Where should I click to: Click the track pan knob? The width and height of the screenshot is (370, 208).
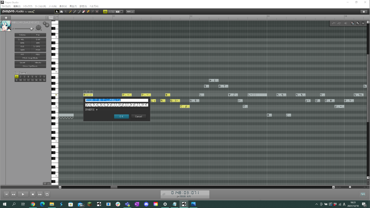coord(38,28)
